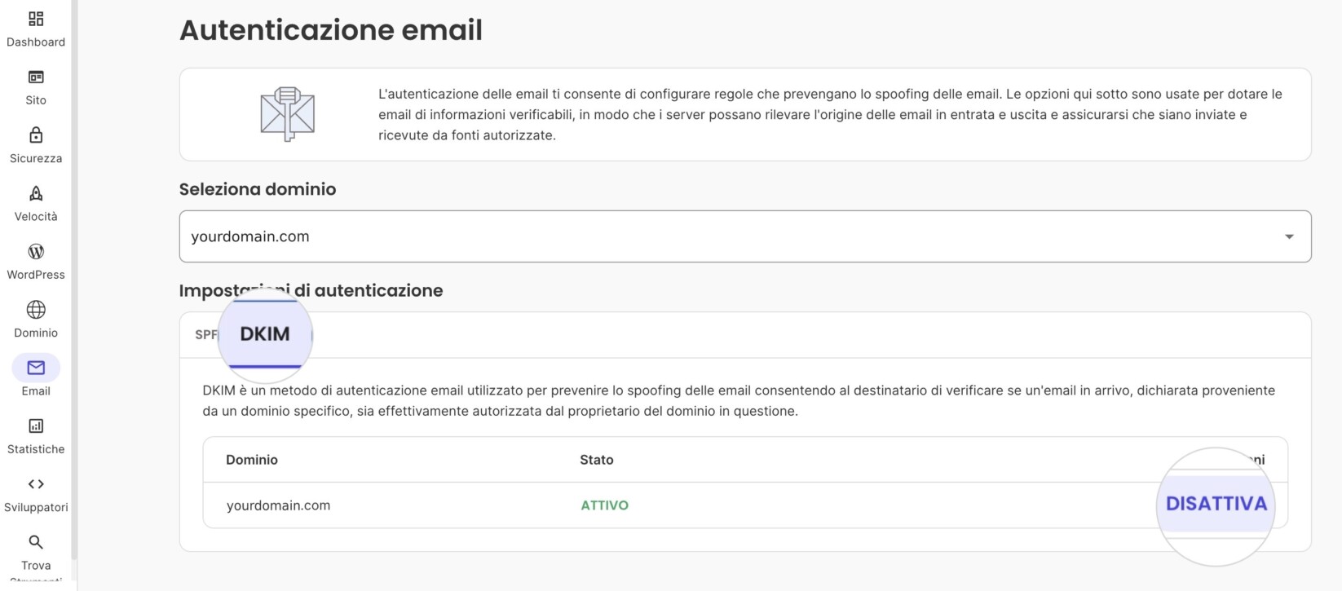Select the Email envelope icon in sidebar
This screenshot has width=1342, height=591.
(36, 368)
